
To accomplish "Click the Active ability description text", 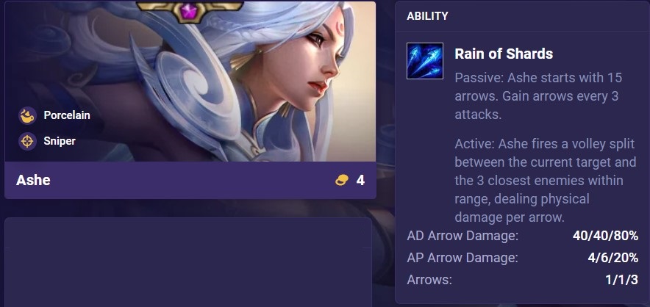I will point(546,181).
